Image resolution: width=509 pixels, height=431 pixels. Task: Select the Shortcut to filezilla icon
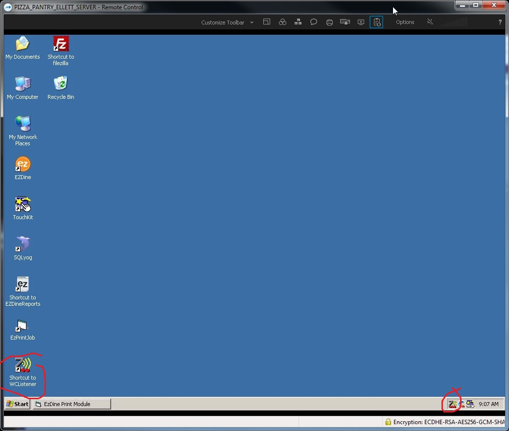click(x=61, y=51)
